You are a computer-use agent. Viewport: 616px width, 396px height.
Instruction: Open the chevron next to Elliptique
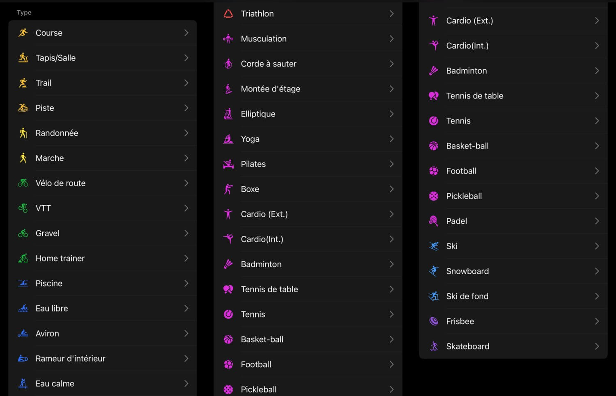[x=391, y=114]
